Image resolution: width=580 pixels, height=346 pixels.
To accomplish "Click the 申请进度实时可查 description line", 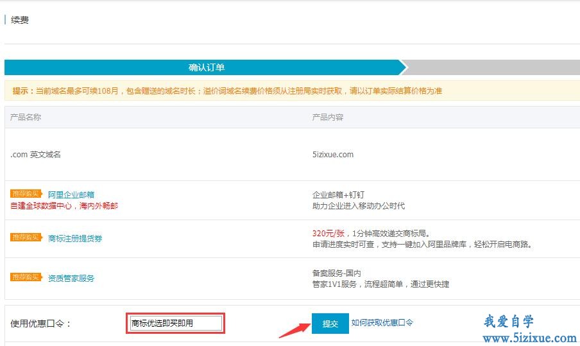I will [422, 244].
